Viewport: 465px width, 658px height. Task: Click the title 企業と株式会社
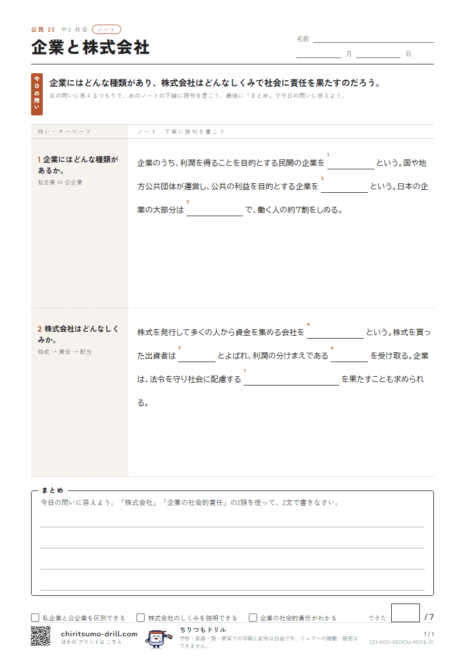tap(90, 47)
